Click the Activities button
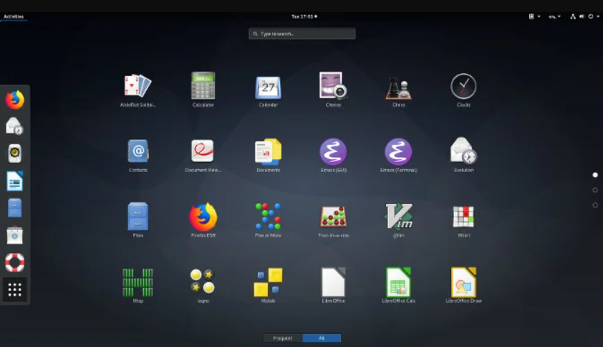The height and width of the screenshot is (347, 603). (14, 16)
